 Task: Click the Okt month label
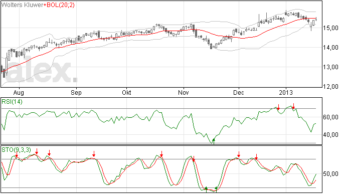pos(126,92)
